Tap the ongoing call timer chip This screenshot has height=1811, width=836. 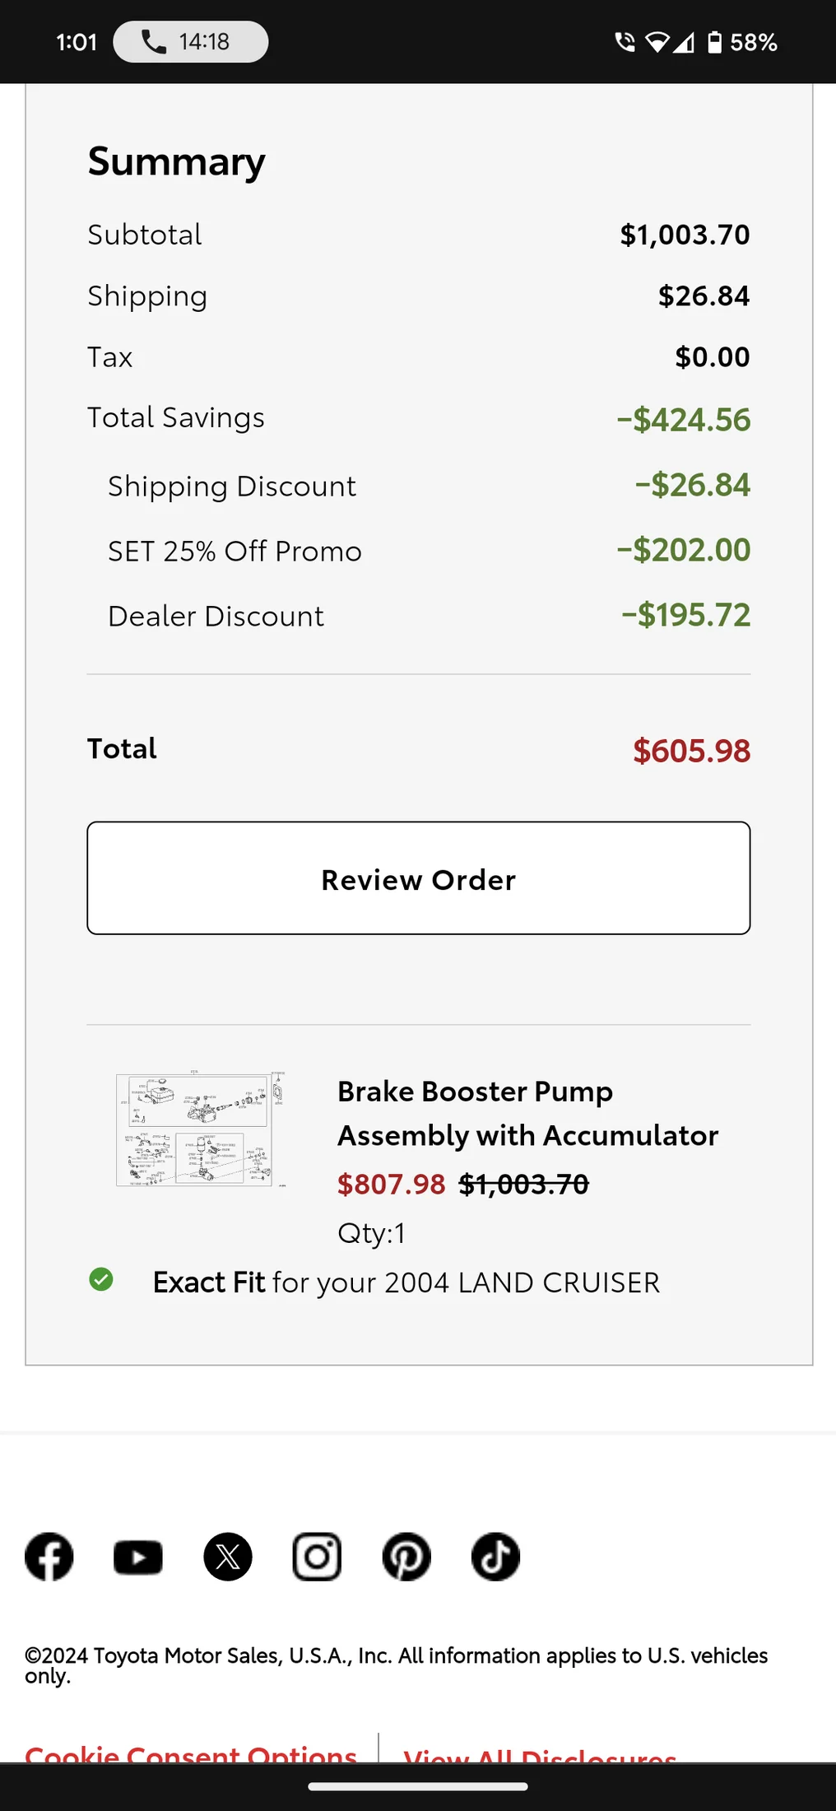click(x=190, y=41)
